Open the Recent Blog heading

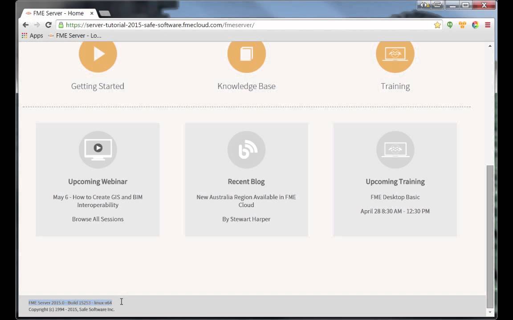click(x=246, y=181)
